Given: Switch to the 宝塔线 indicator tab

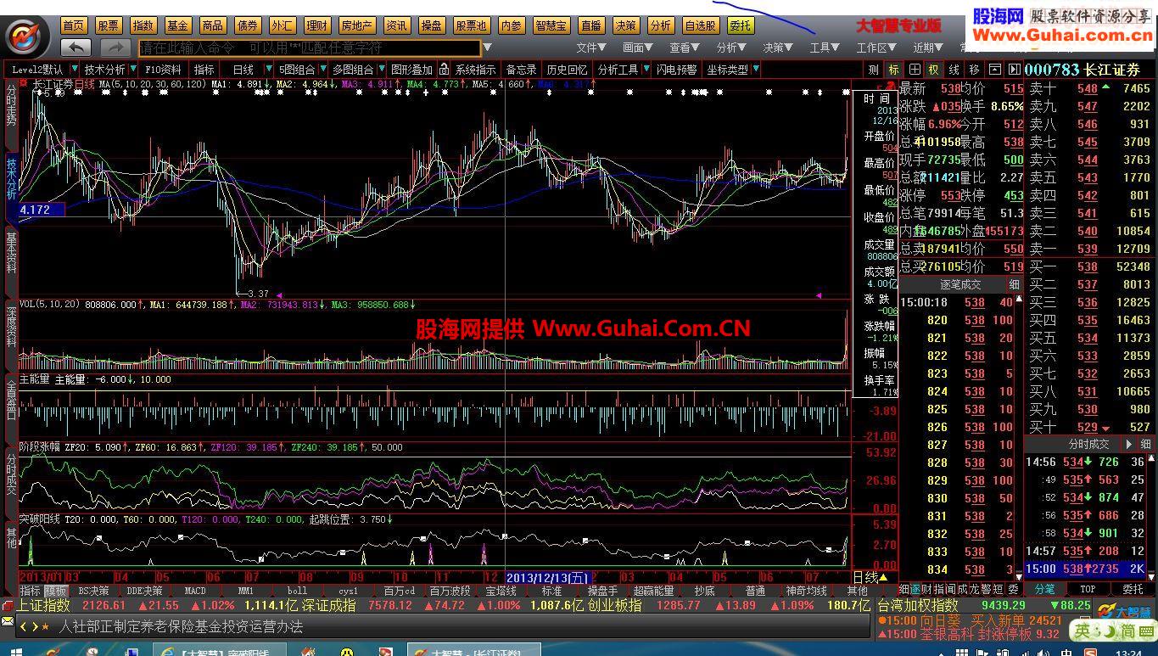Looking at the screenshot, I should point(501,590).
